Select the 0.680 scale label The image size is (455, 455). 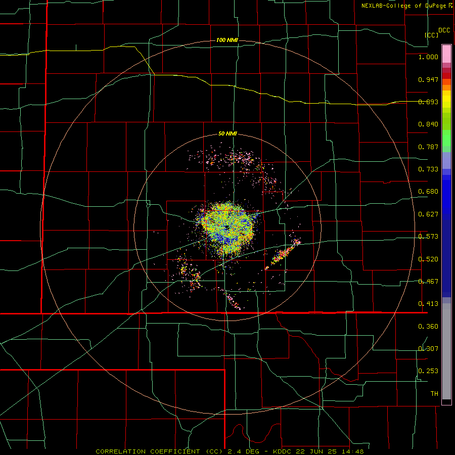(428, 192)
